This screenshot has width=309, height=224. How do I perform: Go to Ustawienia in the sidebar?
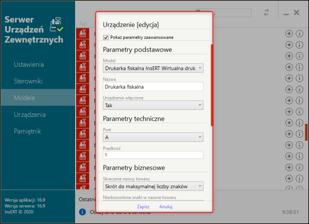click(29, 65)
